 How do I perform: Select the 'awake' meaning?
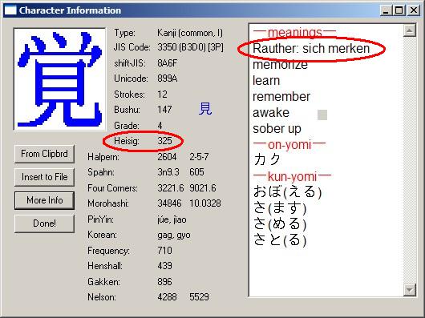tap(271, 113)
